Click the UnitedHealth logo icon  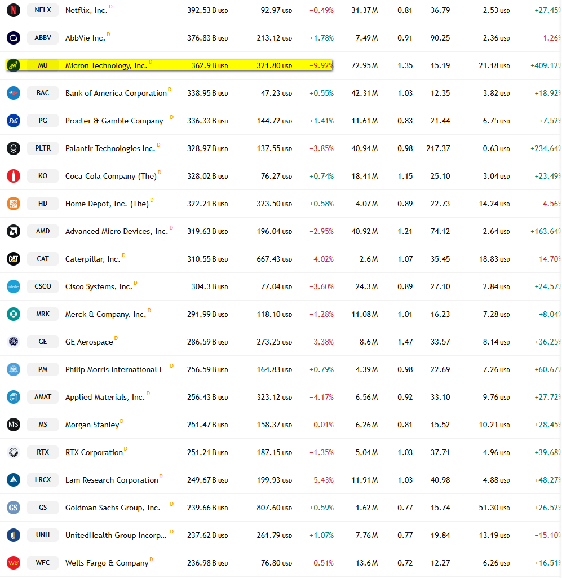click(x=14, y=535)
